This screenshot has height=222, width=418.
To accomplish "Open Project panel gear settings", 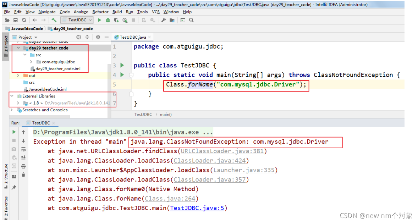I will pyautogui.click(x=98, y=37).
